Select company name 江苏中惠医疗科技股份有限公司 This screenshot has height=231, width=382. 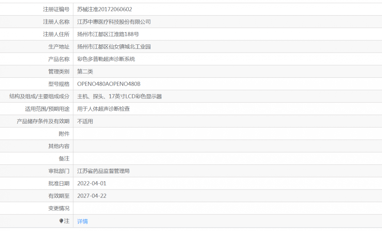tap(114, 22)
